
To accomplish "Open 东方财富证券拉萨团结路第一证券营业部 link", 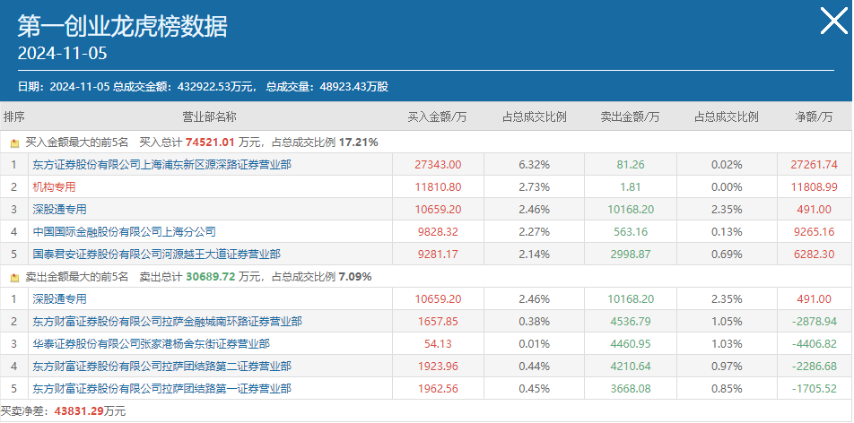I will (x=161, y=389).
